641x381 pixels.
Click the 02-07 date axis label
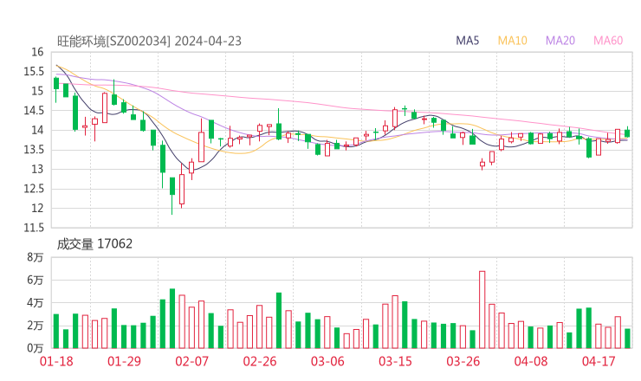point(191,361)
